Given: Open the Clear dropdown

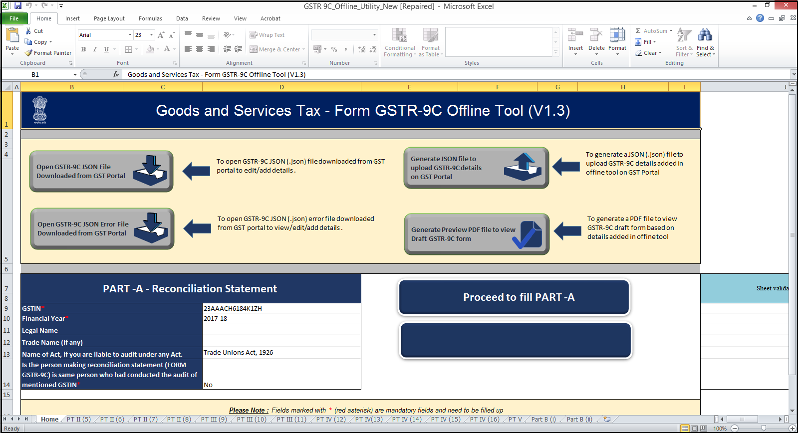Looking at the screenshot, I should coord(648,53).
